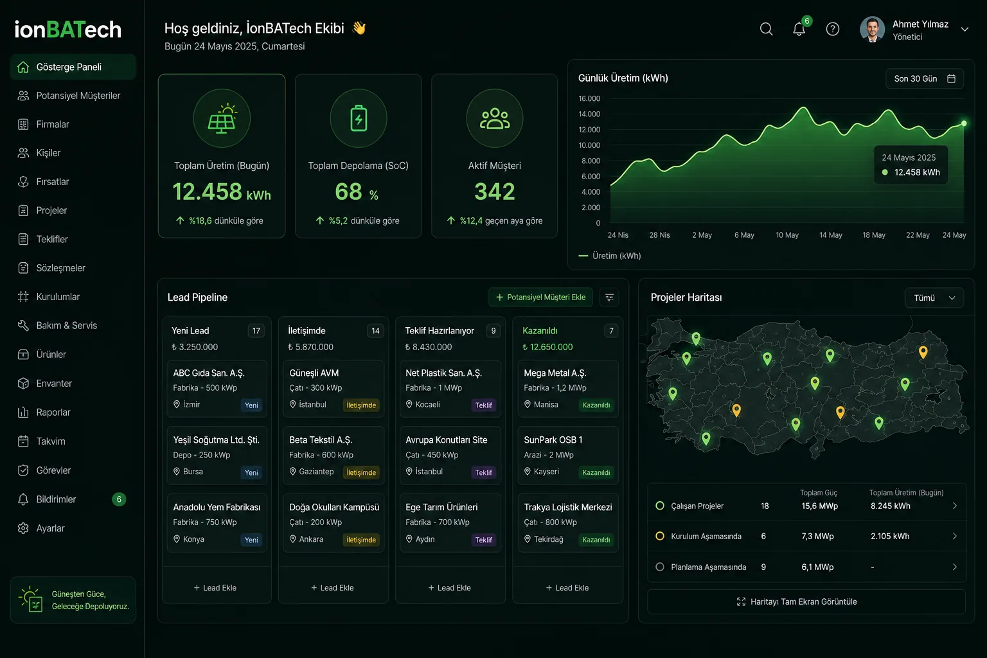Click location pin icon beside Tekirdağ
This screenshot has width=987, height=658.
[528, 539]
